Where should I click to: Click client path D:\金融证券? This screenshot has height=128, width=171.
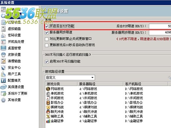(134, 121)
